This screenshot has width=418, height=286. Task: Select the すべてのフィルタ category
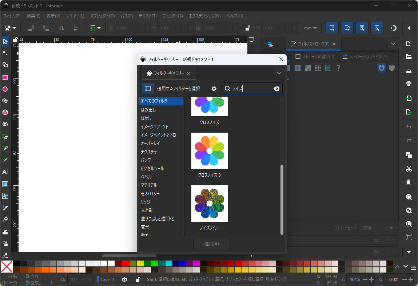pyautogui.click(x=161, y=101)
